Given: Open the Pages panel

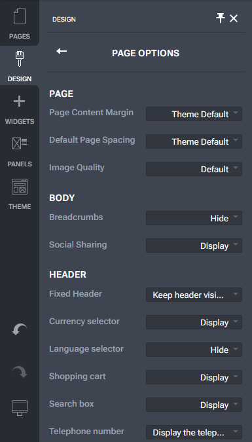Looking at the screenshot, I should (20, 24).
